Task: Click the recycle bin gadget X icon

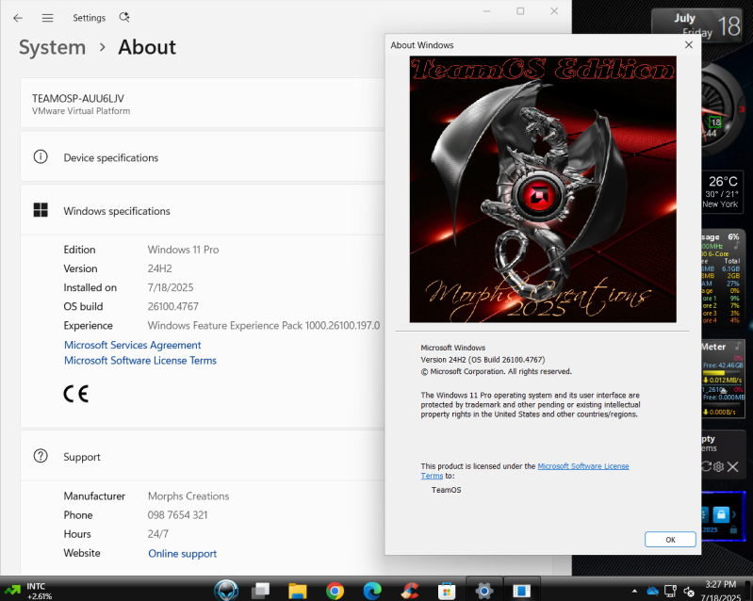Action: coord(732,466)
